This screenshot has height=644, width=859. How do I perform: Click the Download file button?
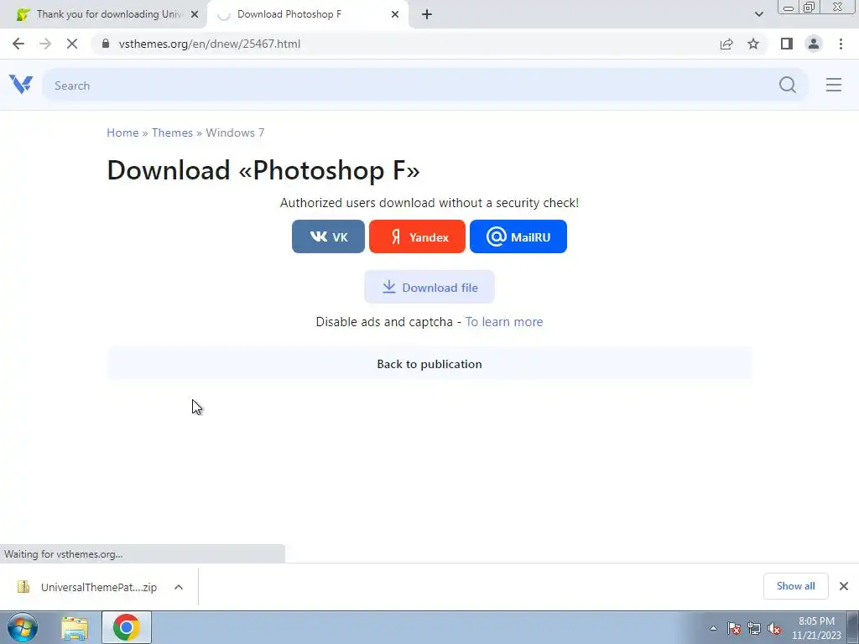(x=429, y=287)
